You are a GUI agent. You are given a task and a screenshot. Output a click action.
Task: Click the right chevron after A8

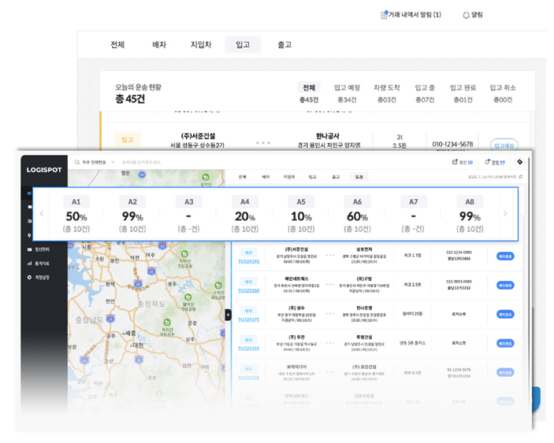pyautogui.click(x=505, y=214)
